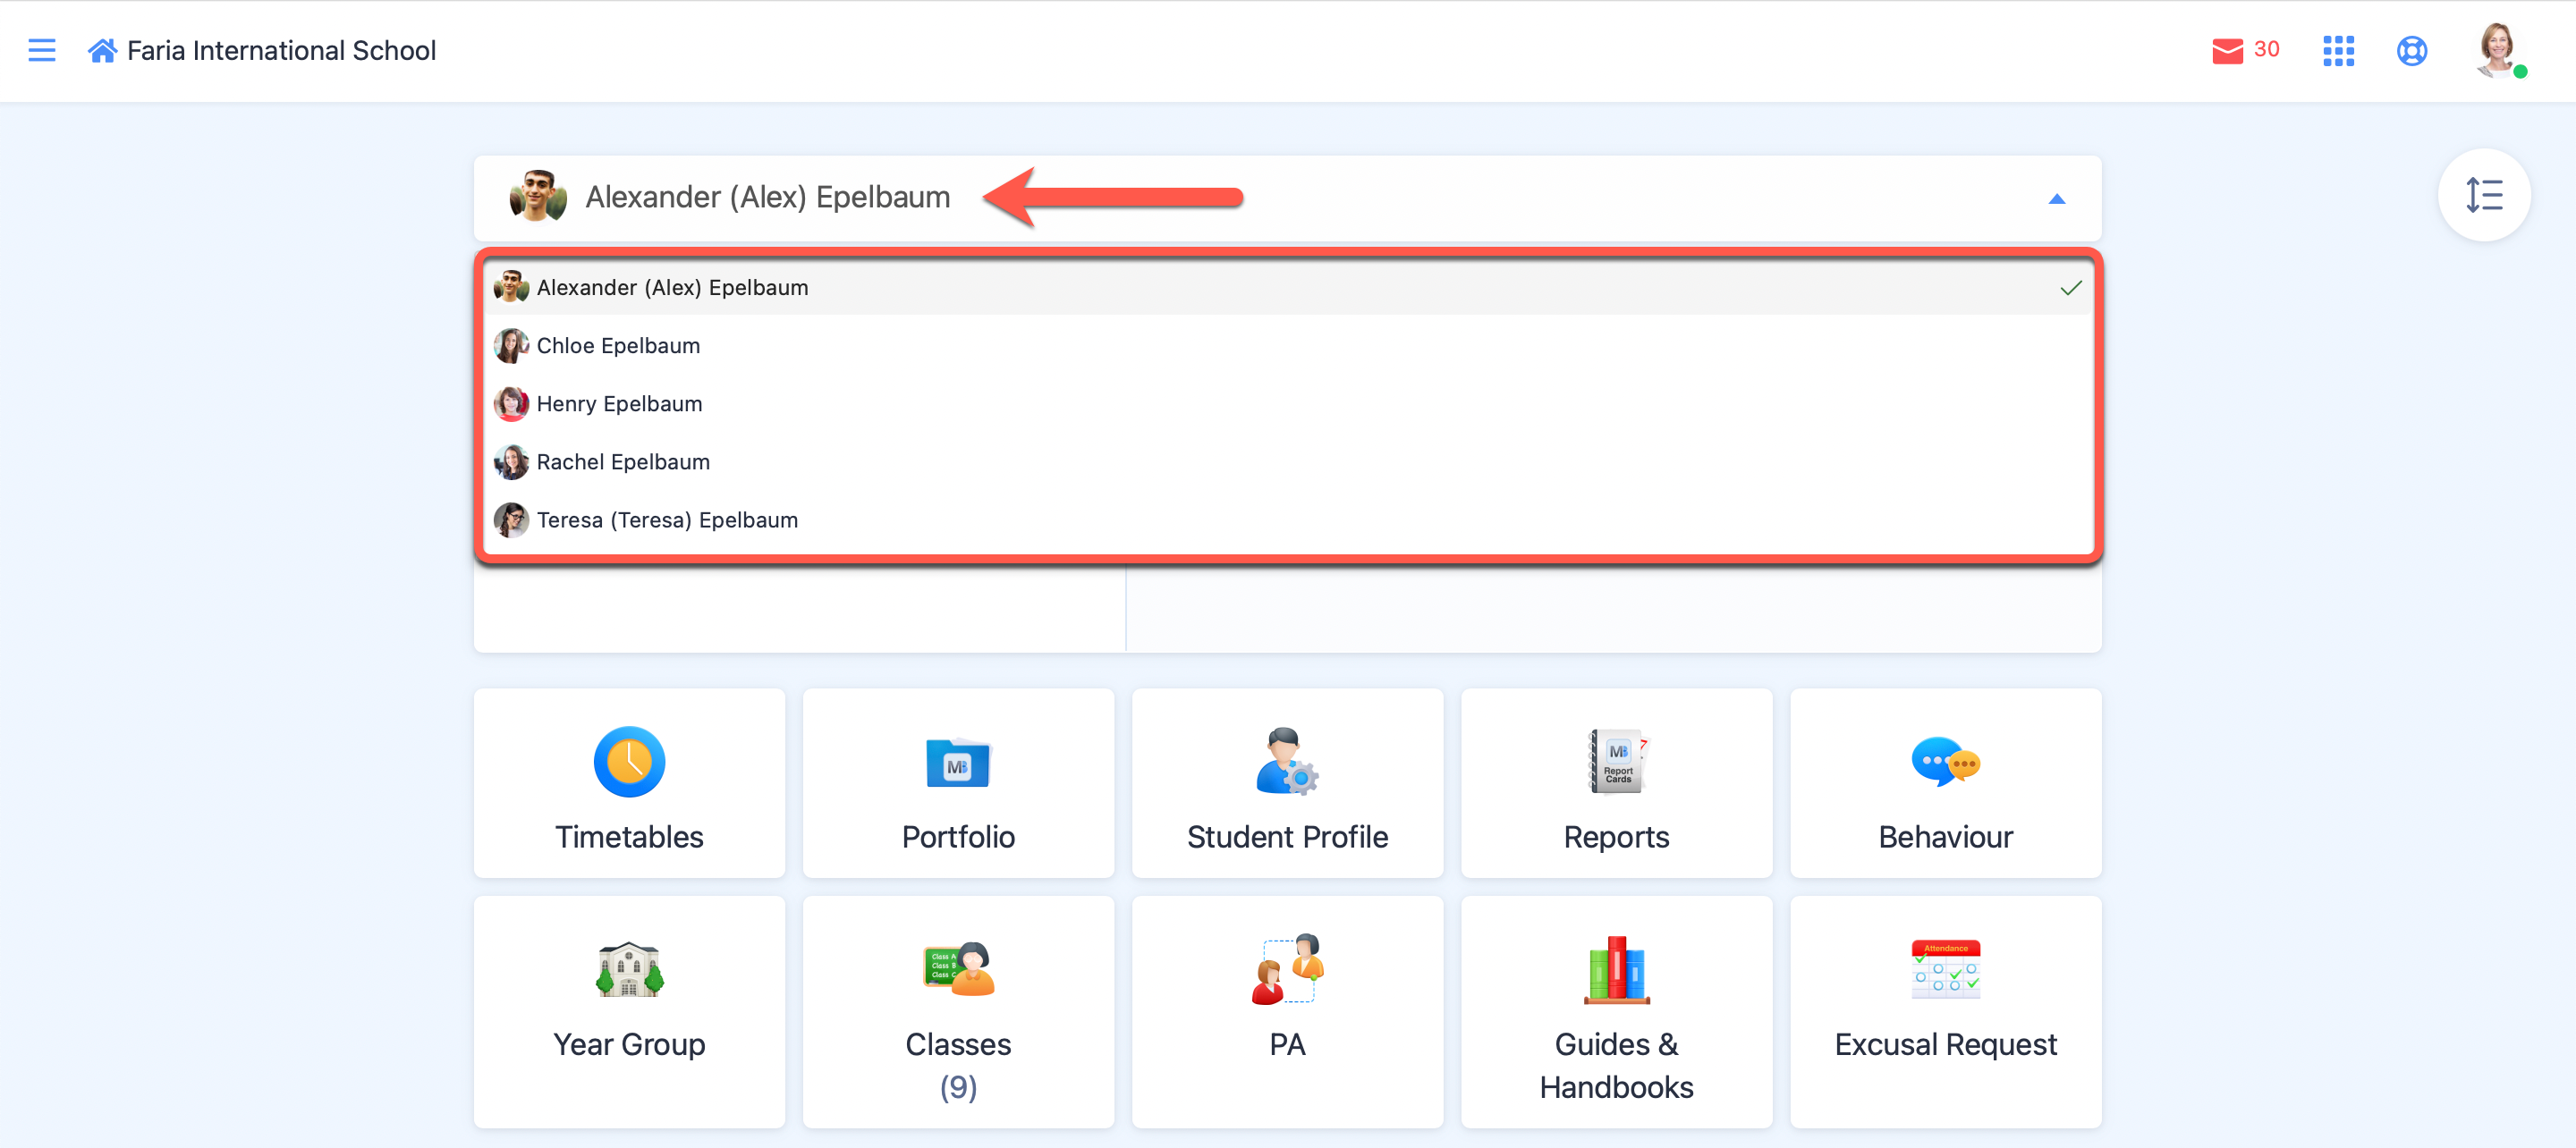Open the Guides & Handbooks books icon
The image size is (2576, 1148).
tap(1617, 969)
